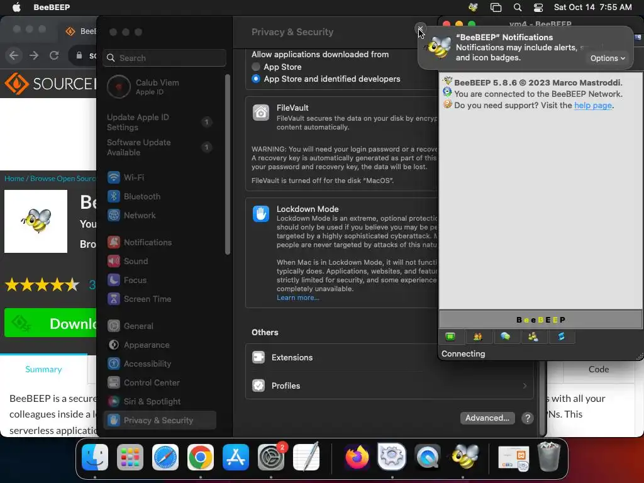Click the Control Center icon in sidebar
644x483 pixels.
tap(114, 382)
